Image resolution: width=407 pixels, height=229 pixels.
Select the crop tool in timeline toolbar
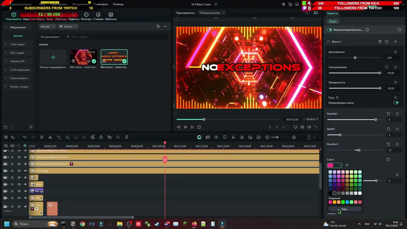[67, 137]
